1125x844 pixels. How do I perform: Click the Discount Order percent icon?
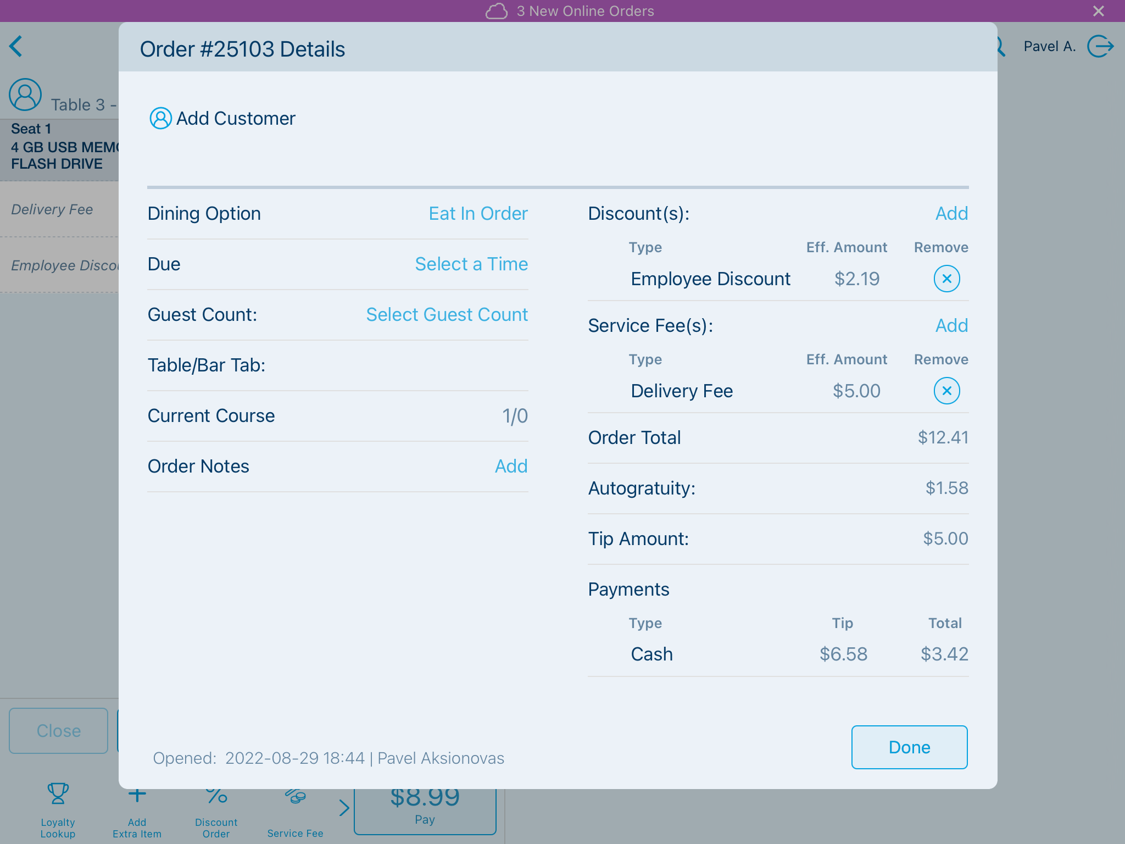[216, 796]
